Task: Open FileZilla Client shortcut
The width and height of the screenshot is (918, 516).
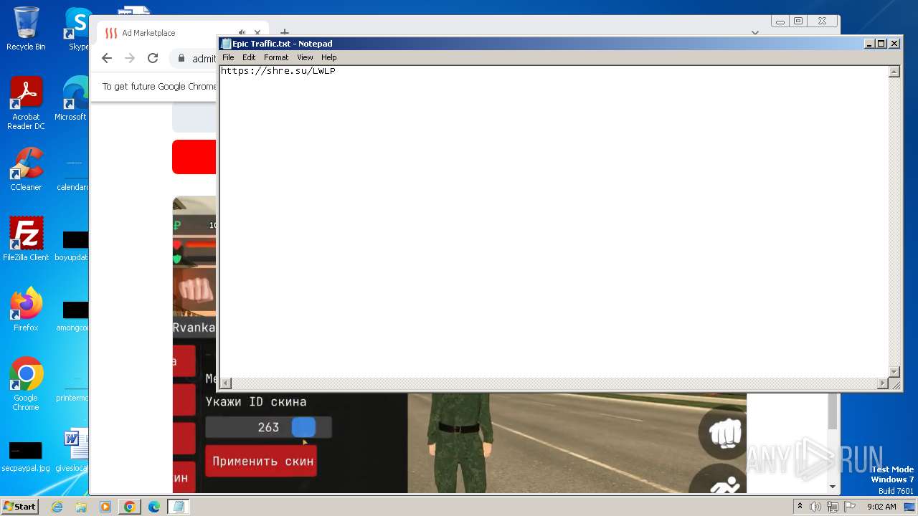Action: [x=26, y=239]
